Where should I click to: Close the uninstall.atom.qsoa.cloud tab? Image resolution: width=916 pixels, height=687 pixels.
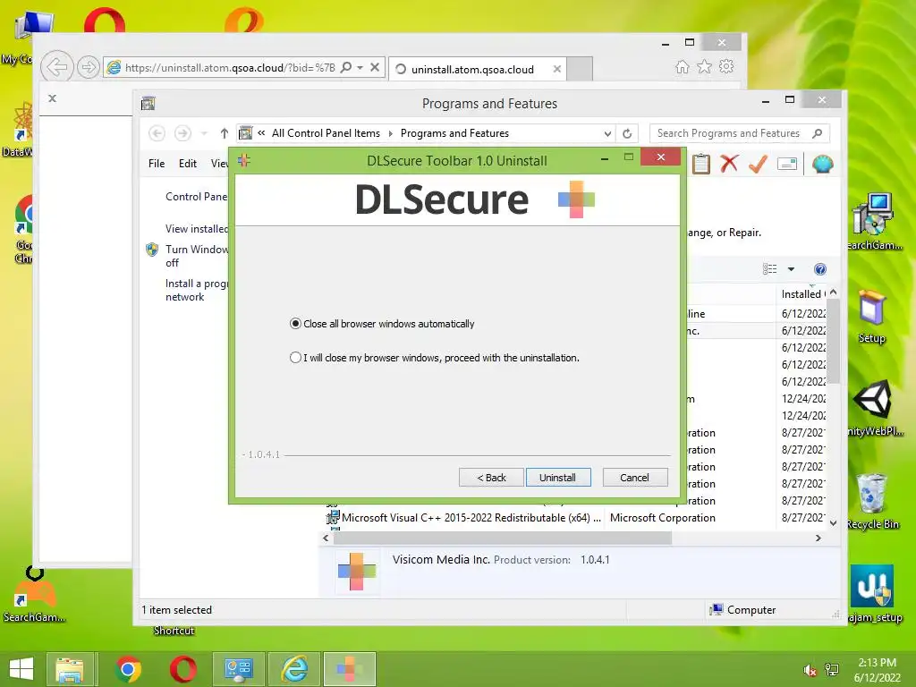point(557,69)
